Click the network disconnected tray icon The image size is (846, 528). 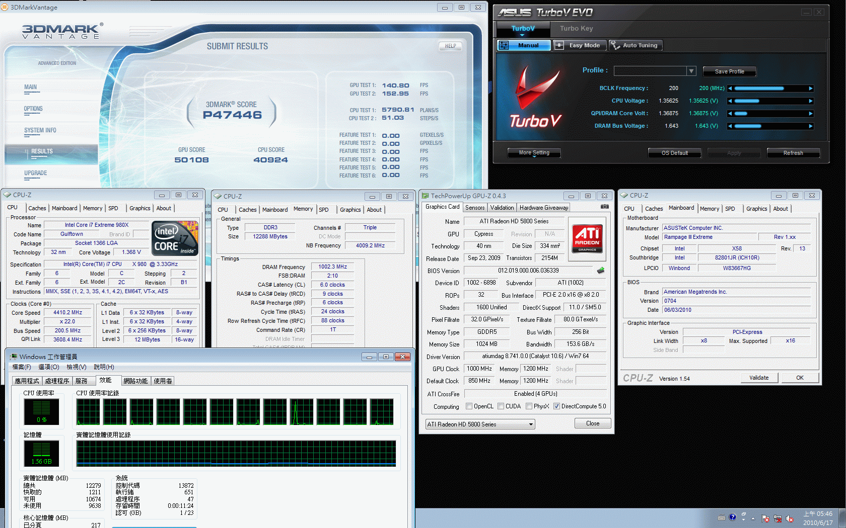[x=778, y=518]
